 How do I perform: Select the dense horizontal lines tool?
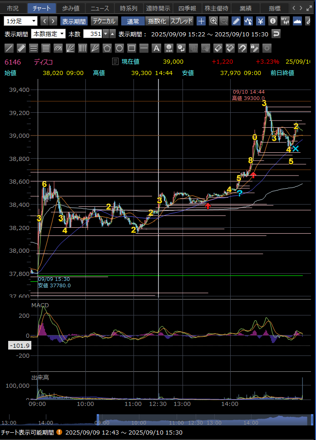coord(46,48)
